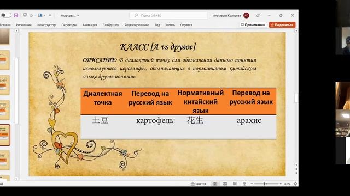Open the 83% zoom level dialog
350x196 pixels.
pos(287,184)
